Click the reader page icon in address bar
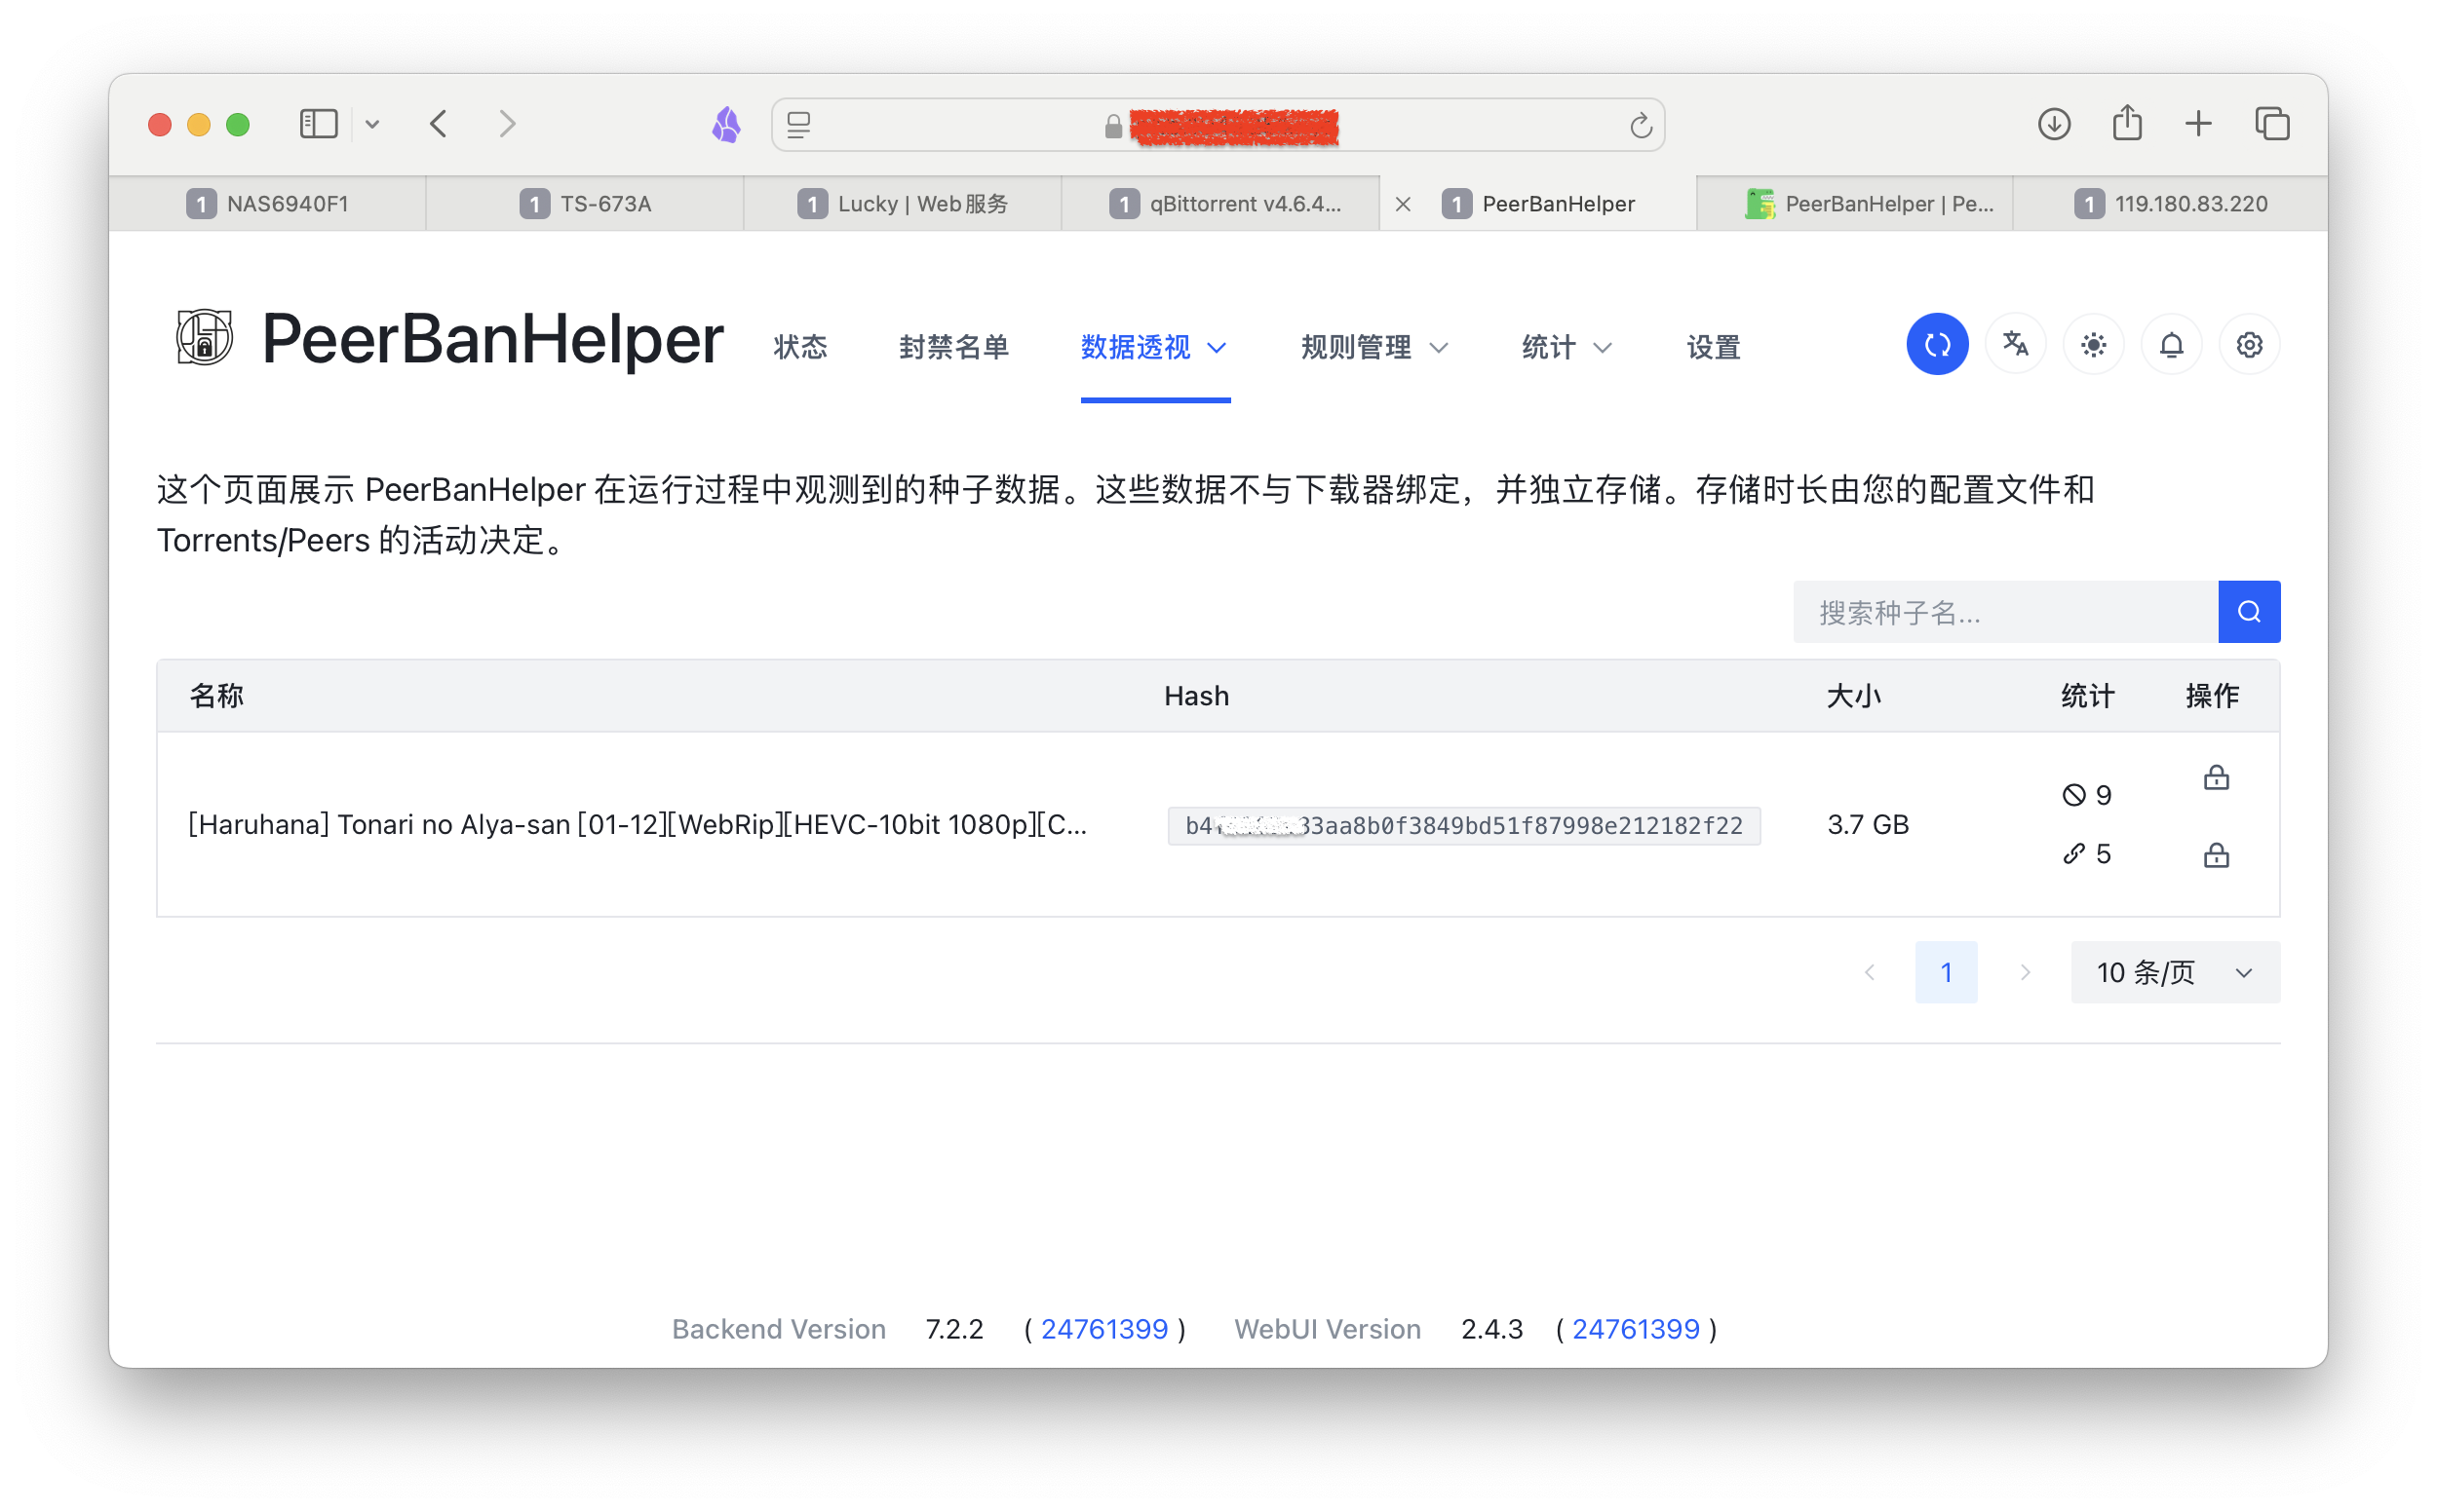This screenshot has height=1512, width=2437. pos(798,125)
